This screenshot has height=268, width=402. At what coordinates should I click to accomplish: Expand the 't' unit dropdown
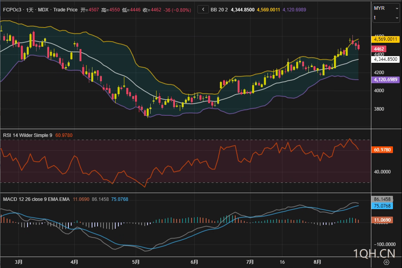pos(385,18)
